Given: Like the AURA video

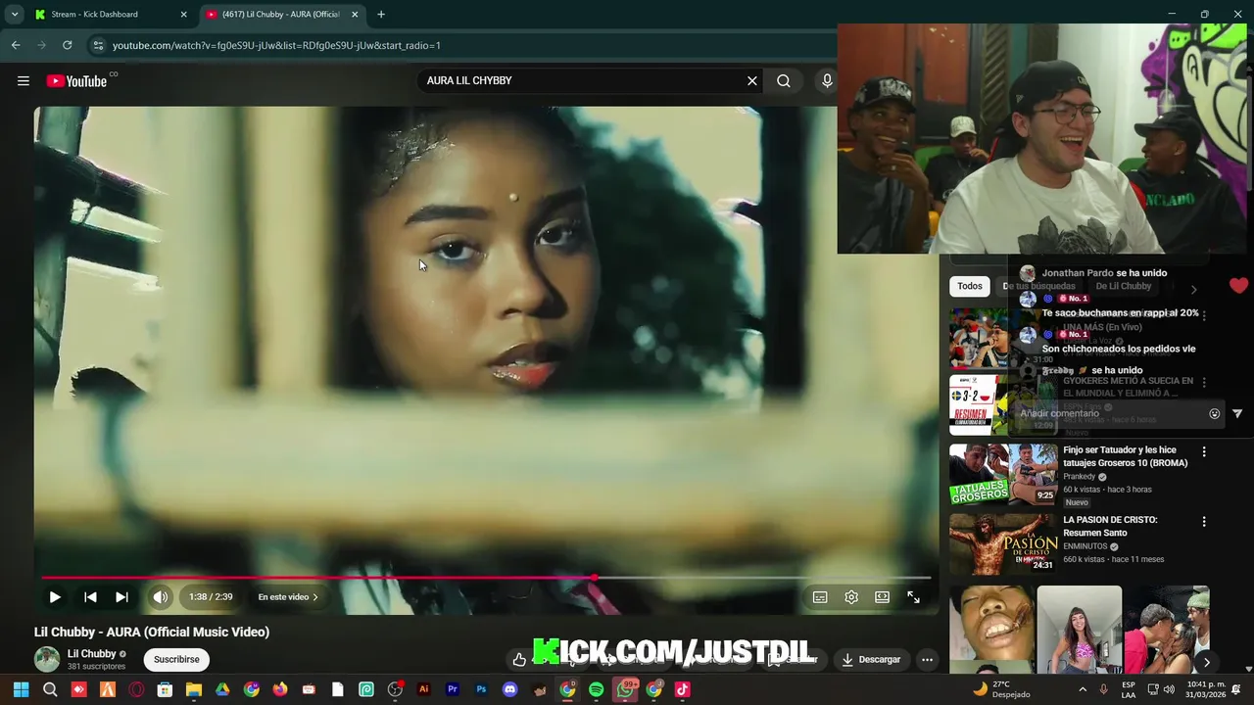Looking at the screenshot, I should 519,659.
